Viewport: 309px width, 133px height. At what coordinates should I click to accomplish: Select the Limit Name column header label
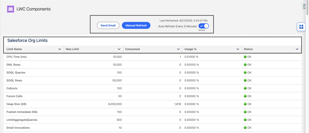click(14, 49)
